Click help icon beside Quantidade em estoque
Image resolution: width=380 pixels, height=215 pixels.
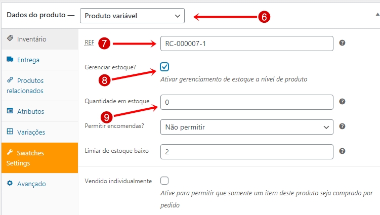click(342, 102)
